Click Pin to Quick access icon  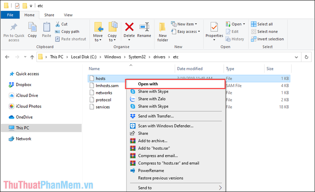tap(14, 27)
